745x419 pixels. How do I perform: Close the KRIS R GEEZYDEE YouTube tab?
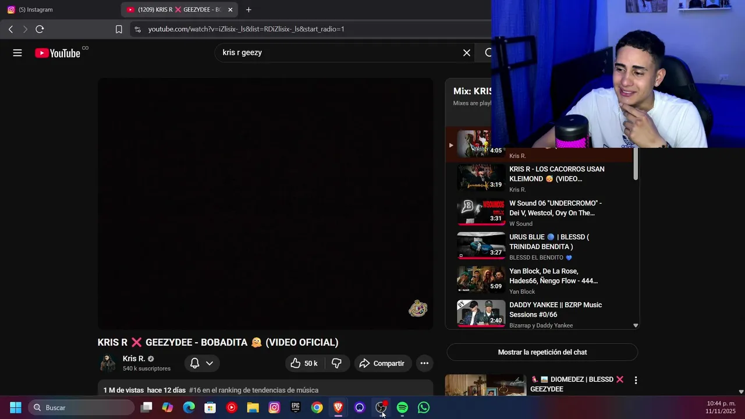(x=230, y=10)
